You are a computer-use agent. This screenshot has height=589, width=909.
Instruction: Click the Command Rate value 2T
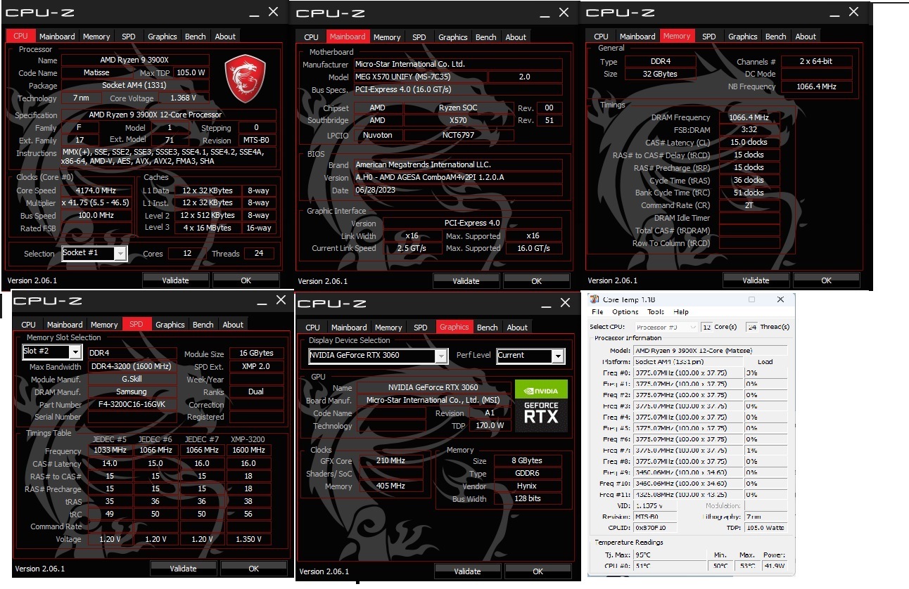[749, 205]
